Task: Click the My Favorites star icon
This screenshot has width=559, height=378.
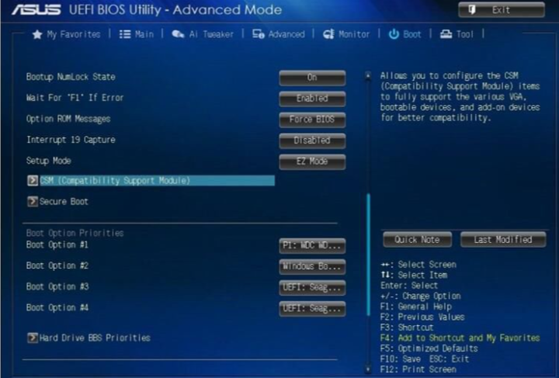Action: pos(36,35)
